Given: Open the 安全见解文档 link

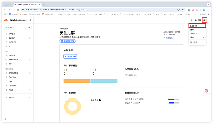Looking at the screenshot, I should (x=68, y=41).
